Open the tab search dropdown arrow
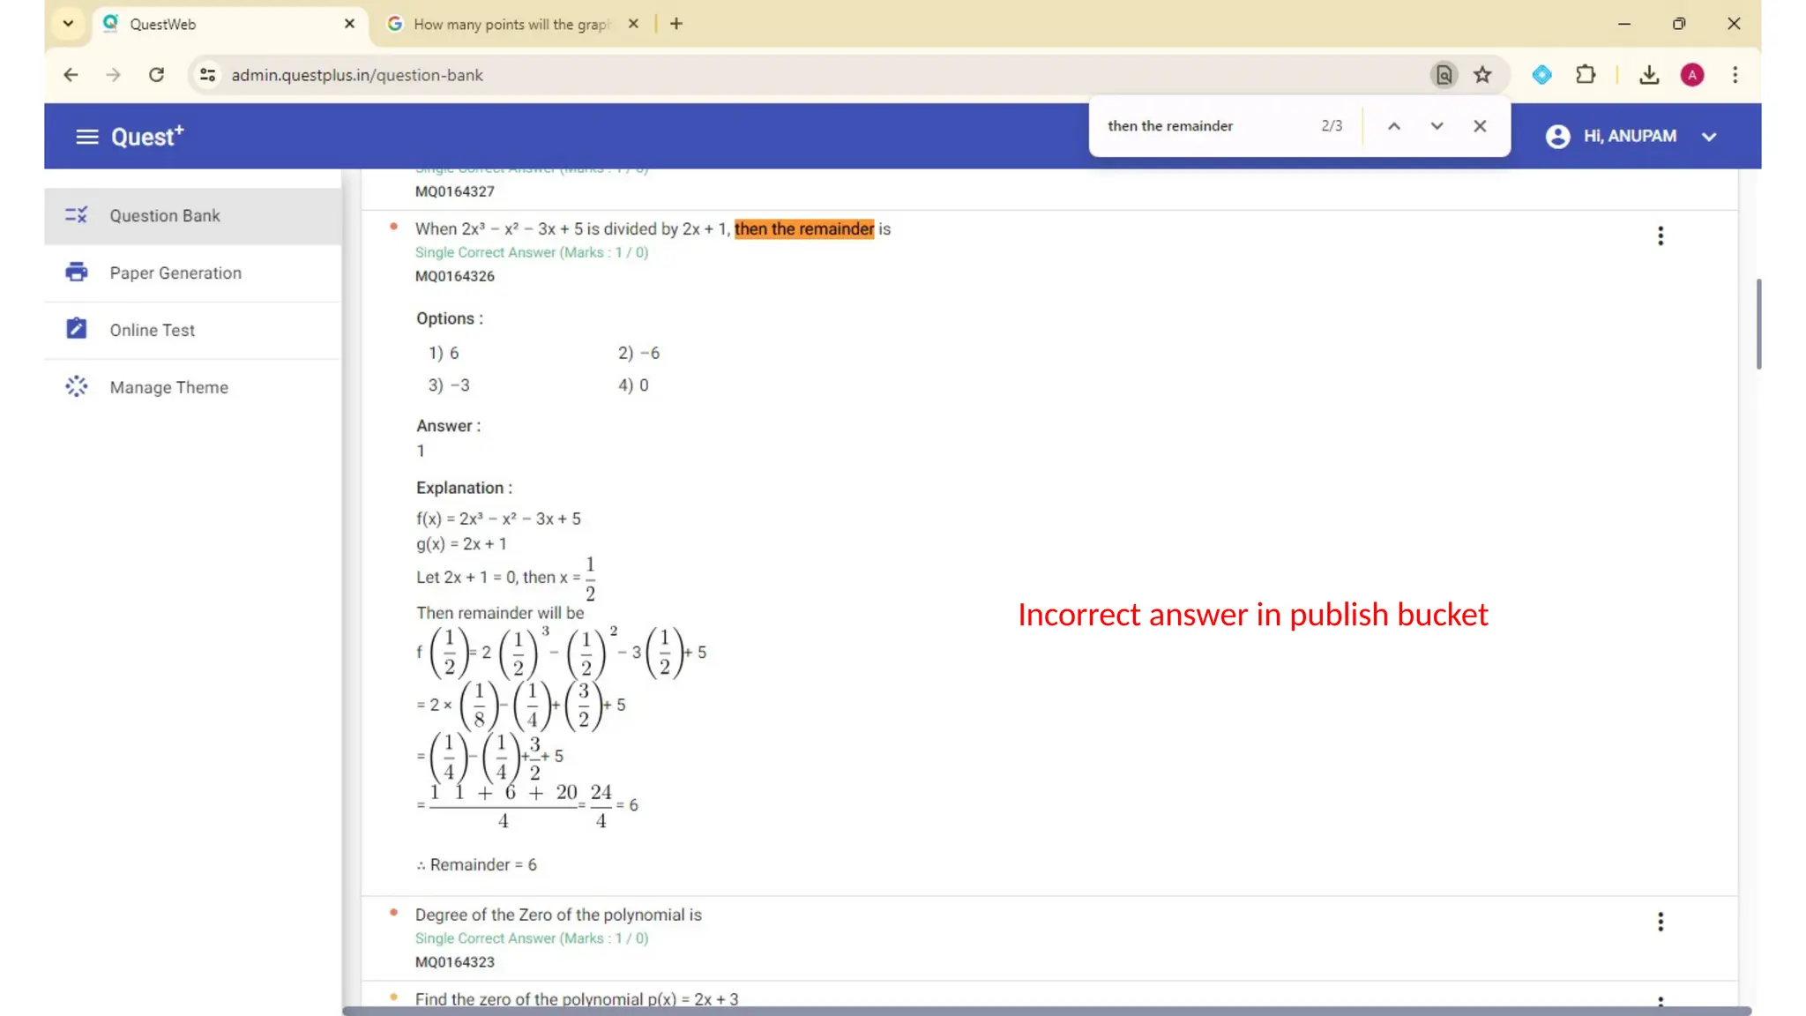 (68, 24)
